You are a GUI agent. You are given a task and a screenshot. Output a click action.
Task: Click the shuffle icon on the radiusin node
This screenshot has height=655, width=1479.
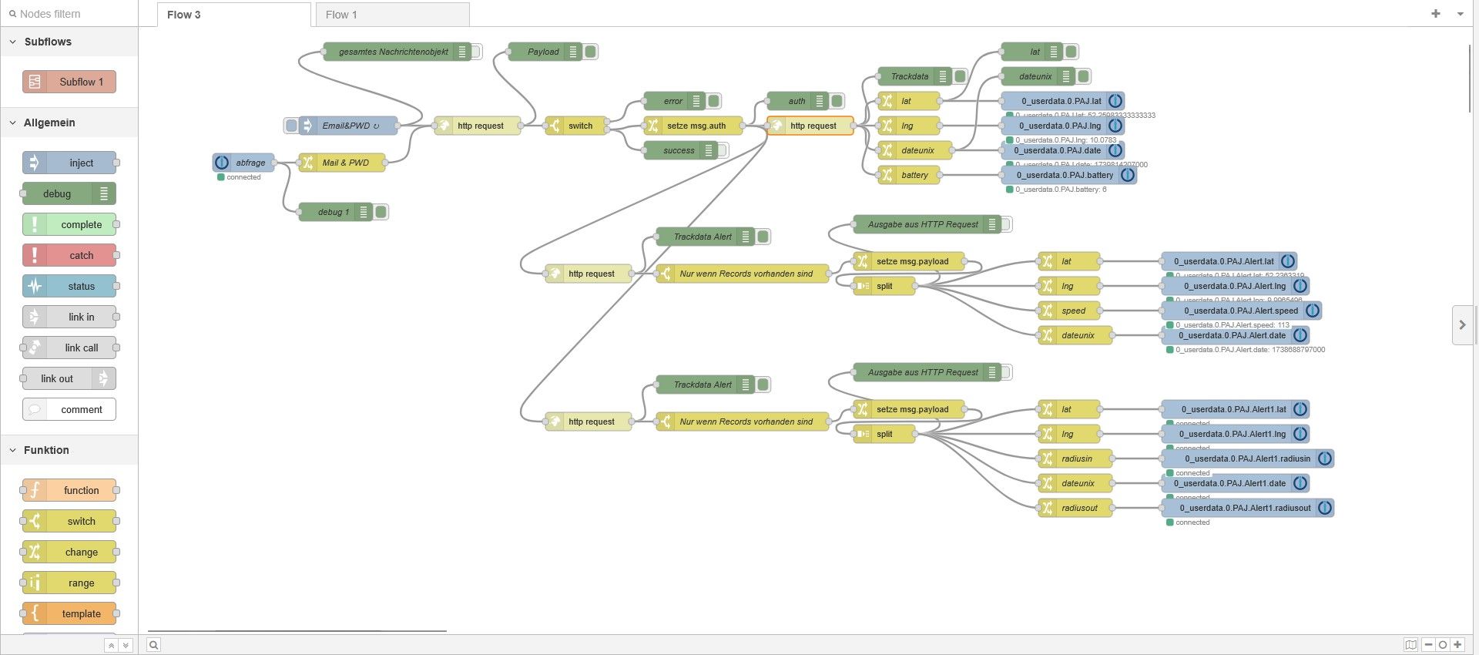pyautogui.click(x=1047, y=458)
